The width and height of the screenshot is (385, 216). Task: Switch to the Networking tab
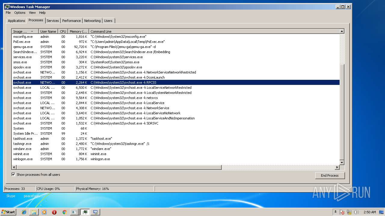[92, 21]
